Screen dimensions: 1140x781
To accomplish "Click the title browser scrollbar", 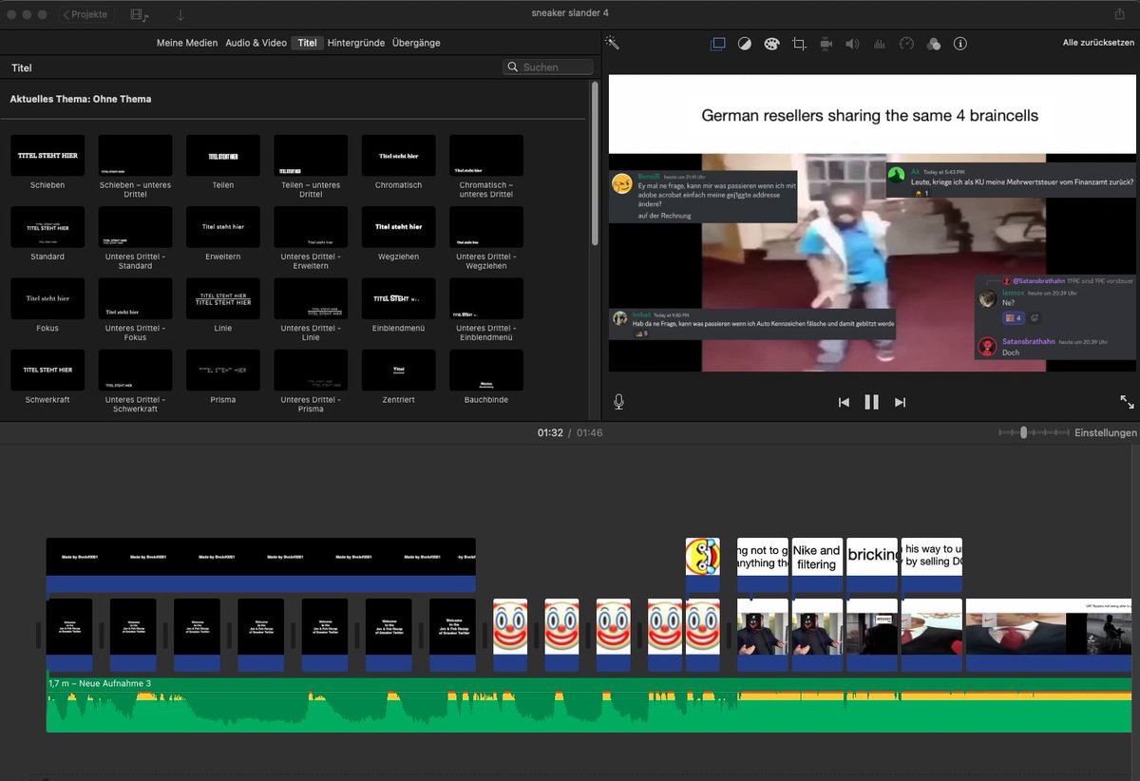I will (596, 164).
